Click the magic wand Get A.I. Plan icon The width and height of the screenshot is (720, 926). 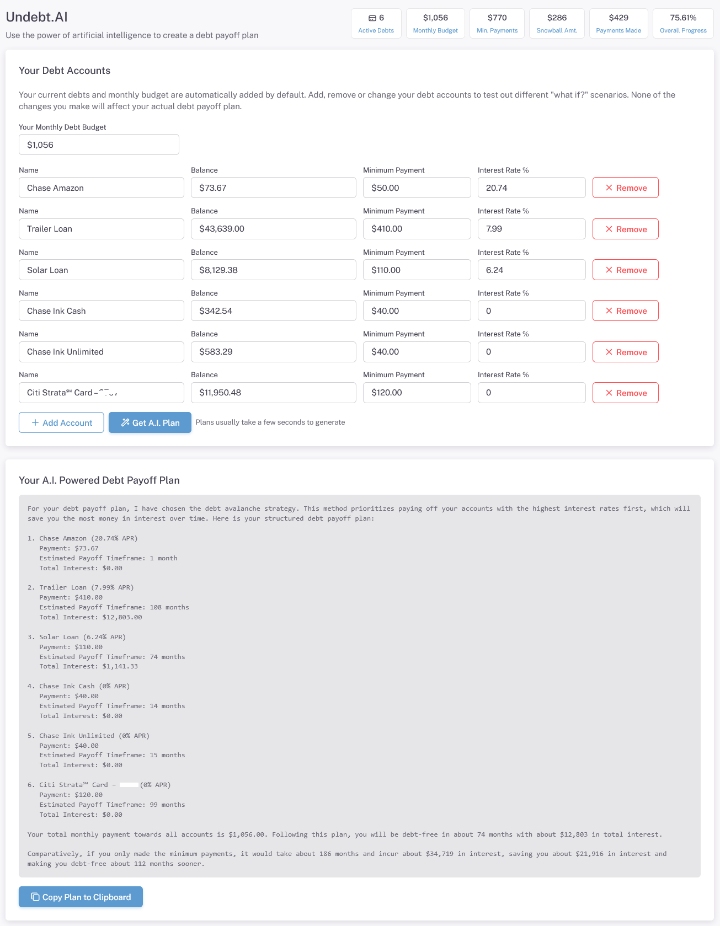click(x=125, y=422)
